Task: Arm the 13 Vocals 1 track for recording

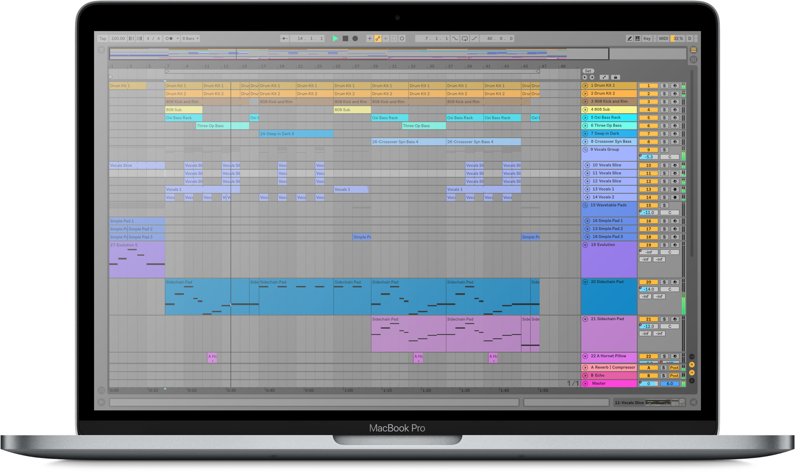Action: point(675,189)
